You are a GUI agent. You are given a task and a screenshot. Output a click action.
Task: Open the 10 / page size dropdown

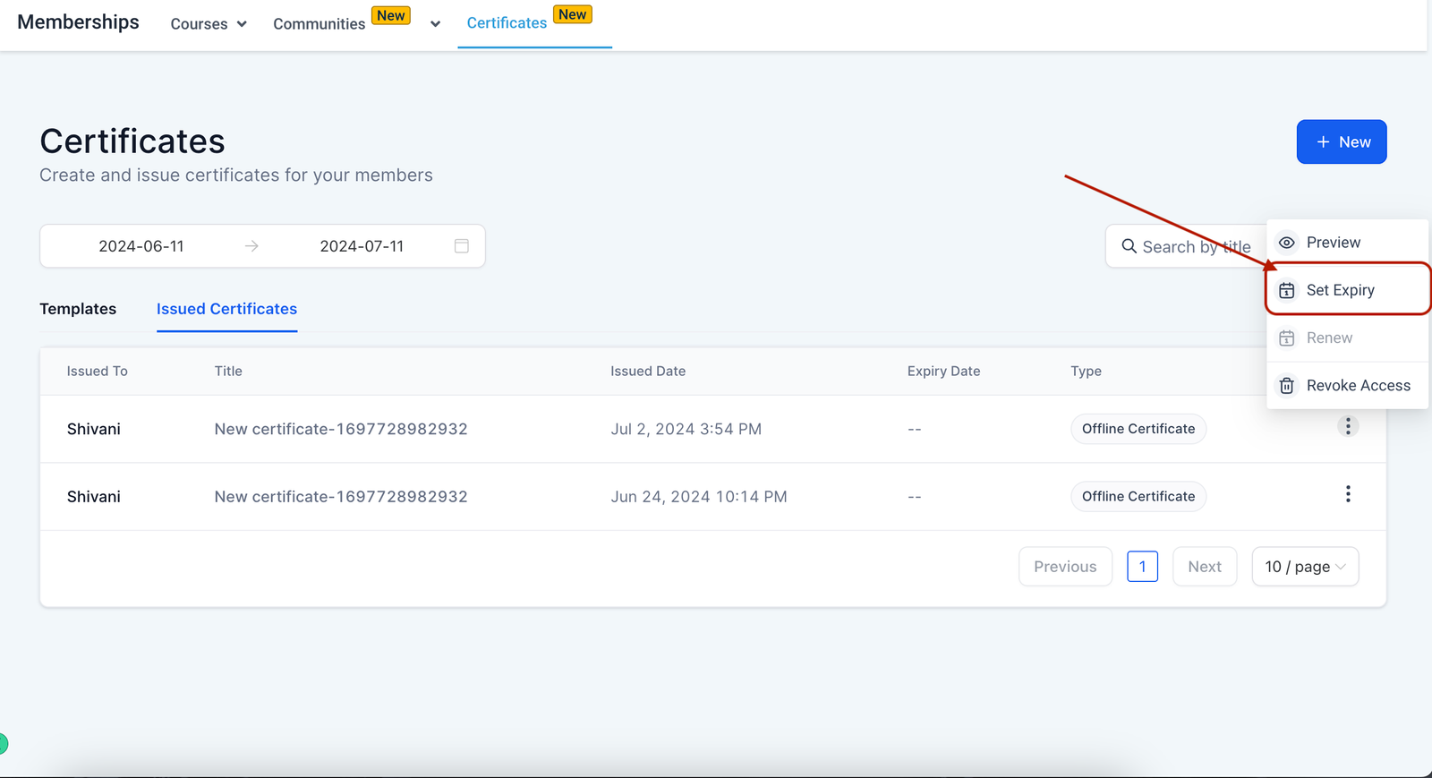pos(1304,567)
